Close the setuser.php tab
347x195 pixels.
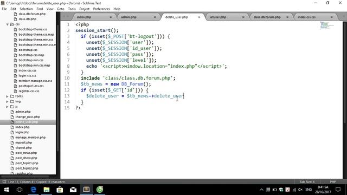tap(243, 17)
